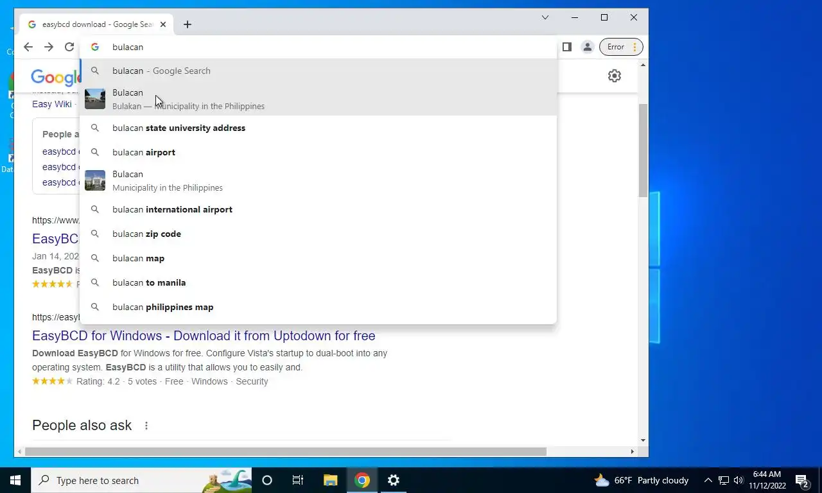Click the horizontal scrollbar thumb
This screenshot has height=493, width=822.
(x=285, y=452)
